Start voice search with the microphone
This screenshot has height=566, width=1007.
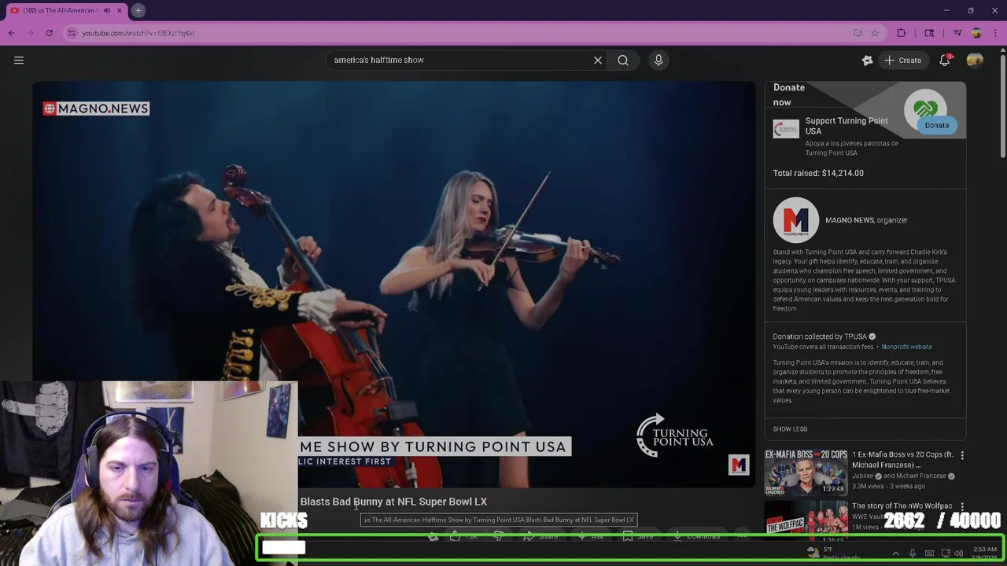point(658,60)
